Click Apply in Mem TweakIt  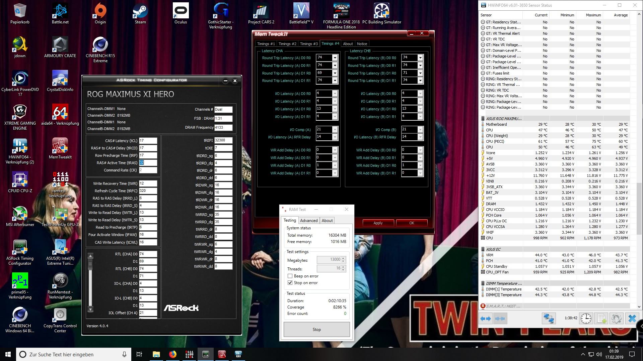378,223
